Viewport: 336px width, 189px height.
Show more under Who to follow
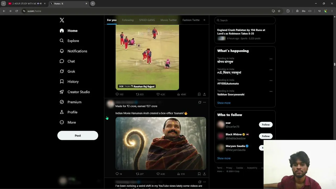224,158
